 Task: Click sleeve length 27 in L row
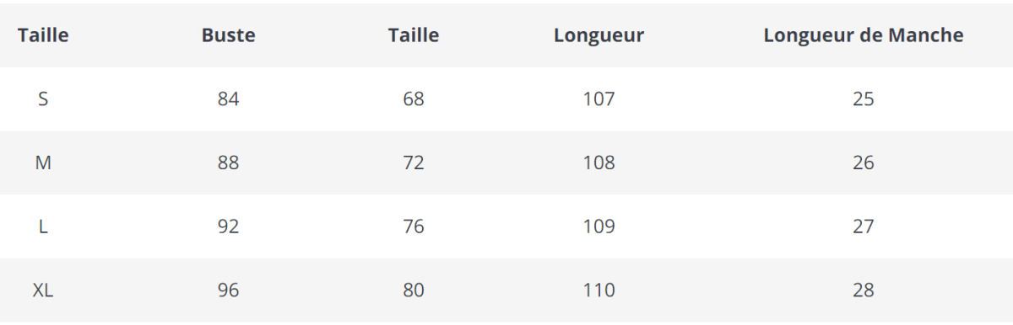click(864, 227)
